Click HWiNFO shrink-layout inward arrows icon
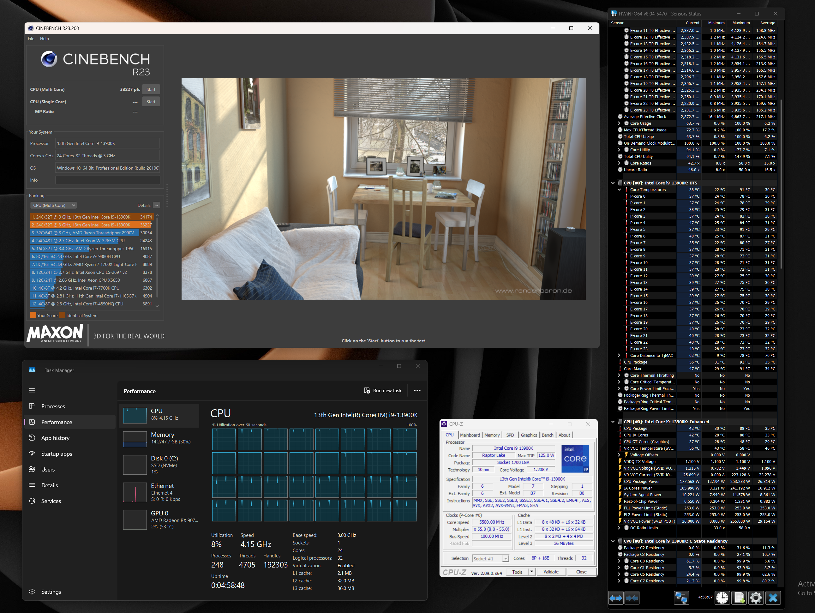Image resolution: width=815 pixels, height=613 pixels. tap(632, 598)
